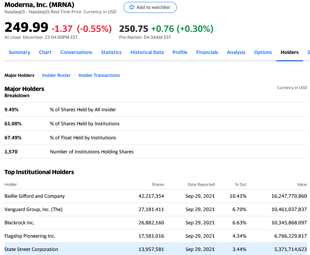The width and height of the screenshot is (310, 255).
Task: Click the Moderna, Inc. (MRNA) title
Action: (39, 4)
